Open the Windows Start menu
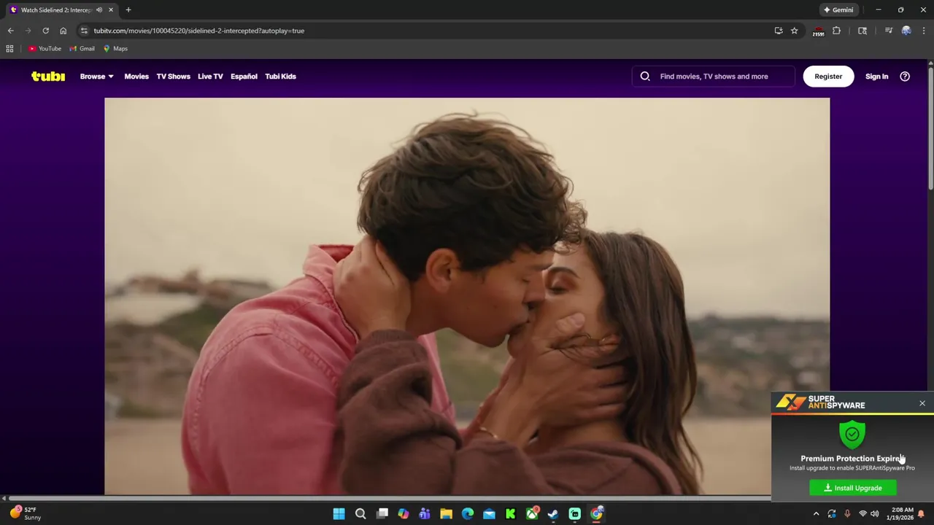 coord(339,514)
